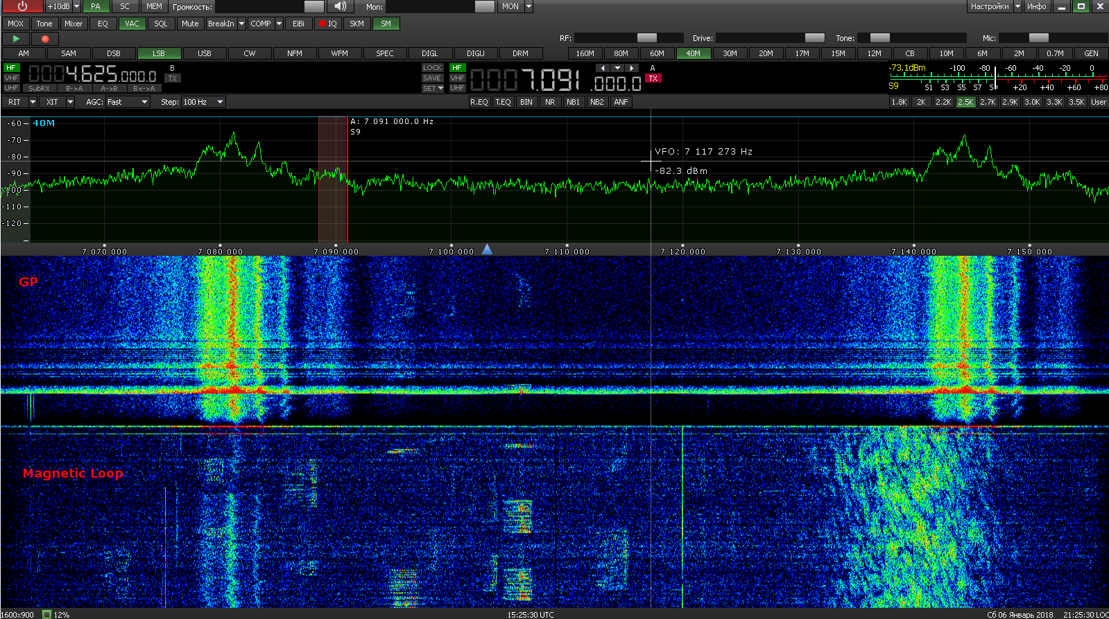Enable the VAC virtual audio cable

[132, 24]
